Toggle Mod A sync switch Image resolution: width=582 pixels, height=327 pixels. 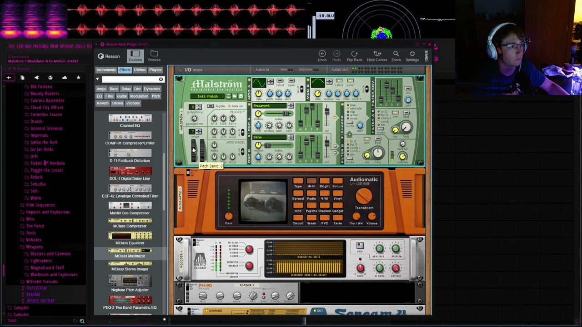click(x=291, y=81)
